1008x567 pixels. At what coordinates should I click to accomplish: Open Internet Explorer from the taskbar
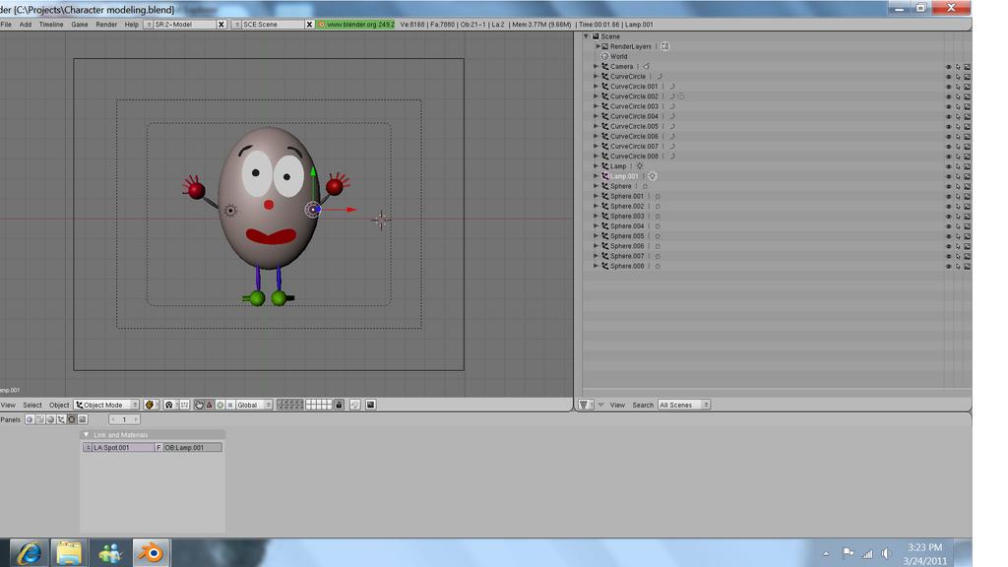point(29,553)
